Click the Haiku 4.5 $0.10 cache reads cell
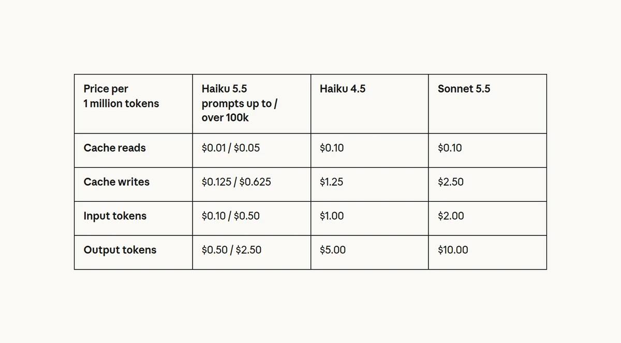 pos(369,151)
